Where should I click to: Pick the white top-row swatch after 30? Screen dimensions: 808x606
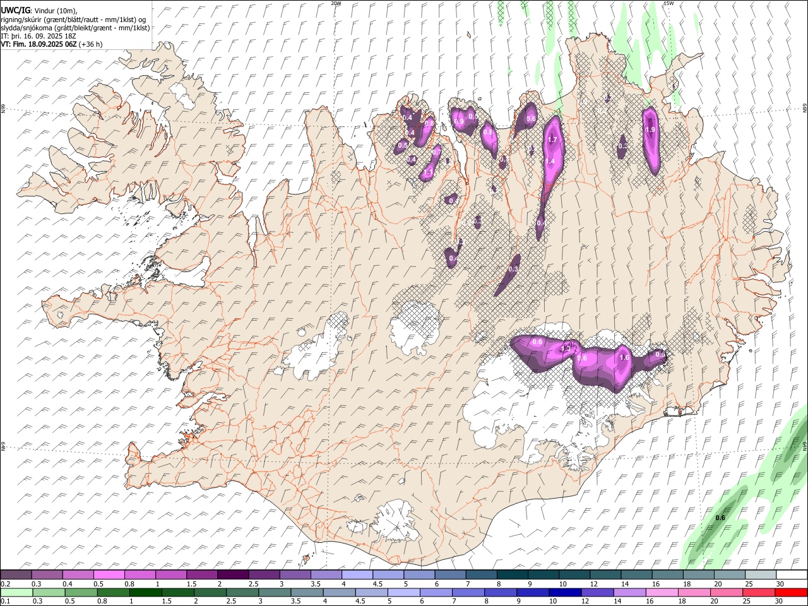[x=792, y=575]
